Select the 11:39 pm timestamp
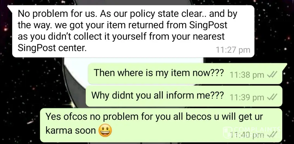294x144 pixels. click(247, 97)
